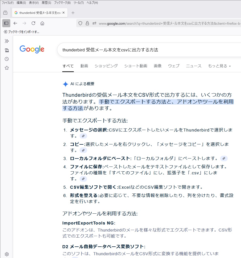This screenshot has height=258, width=241.
Task: Switch to the 動画 search tab
Action: [x=84, y=66]
